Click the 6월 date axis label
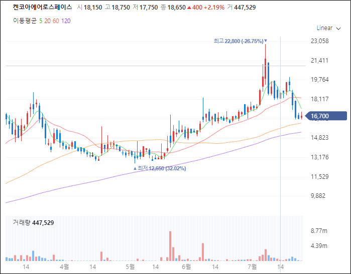Image resolution: width=351 pixels, height=274 pixels. (186, 266)
